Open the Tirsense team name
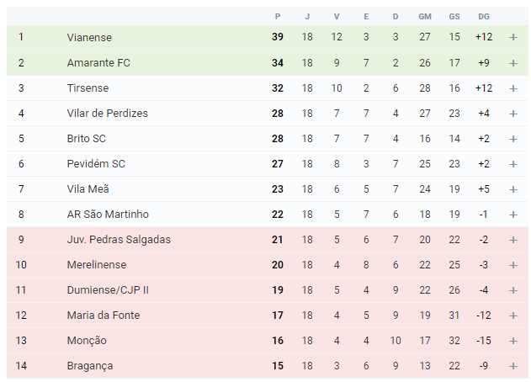 click(88, 88)
